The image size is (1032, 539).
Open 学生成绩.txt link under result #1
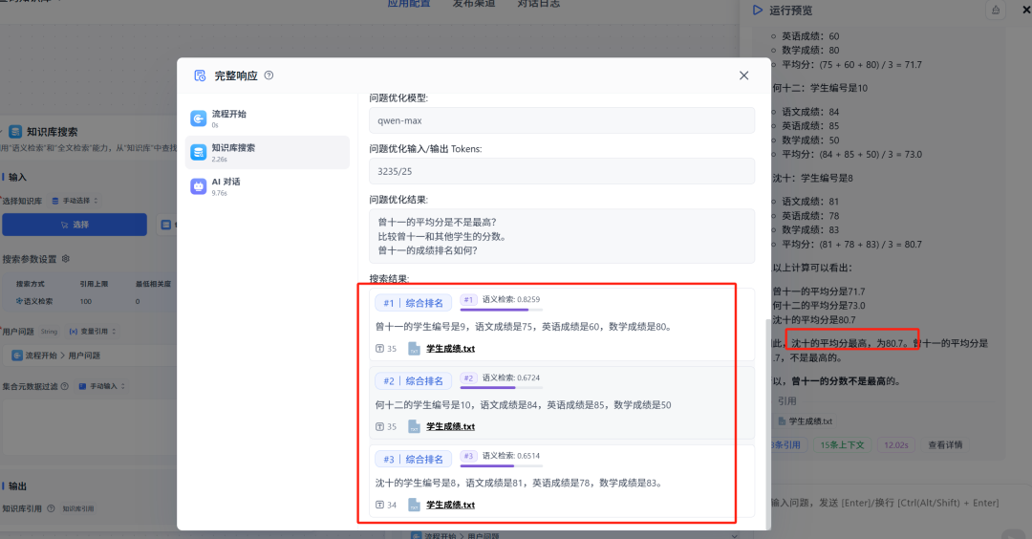pyautogui.click(x=451, y=349)
